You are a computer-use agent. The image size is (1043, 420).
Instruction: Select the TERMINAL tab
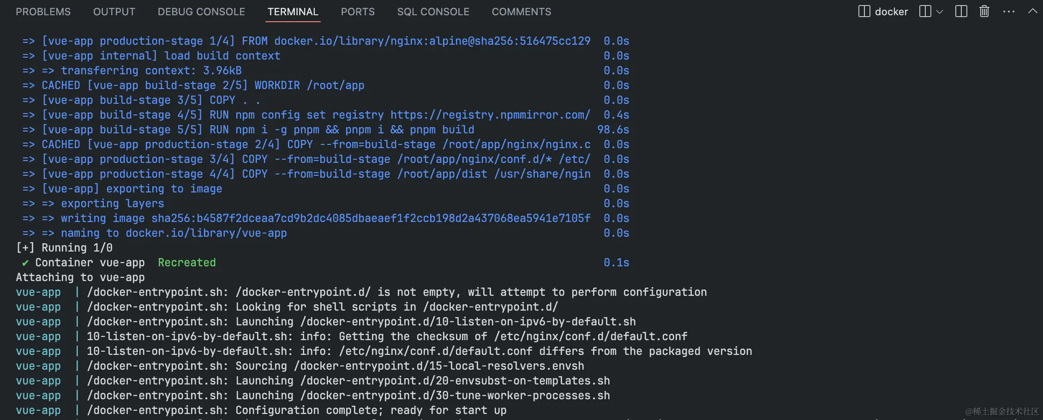click(x=293, y=12)
